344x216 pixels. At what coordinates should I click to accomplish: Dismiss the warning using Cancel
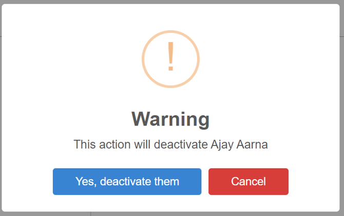coord(248,181)
